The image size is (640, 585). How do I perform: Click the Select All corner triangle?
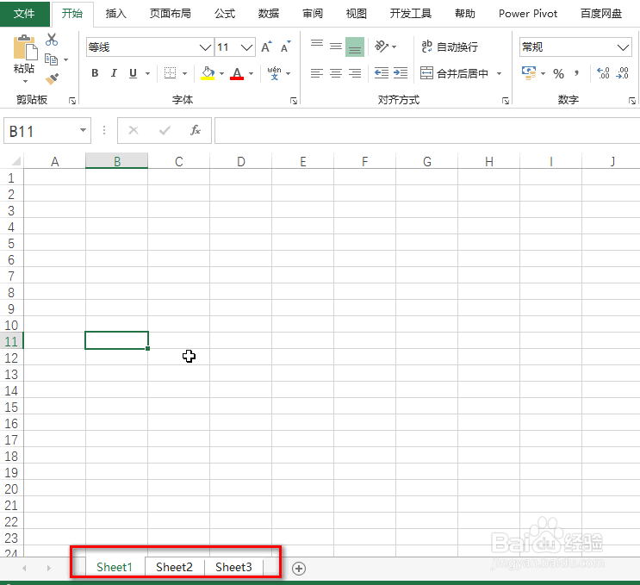[x=16, y=161]
